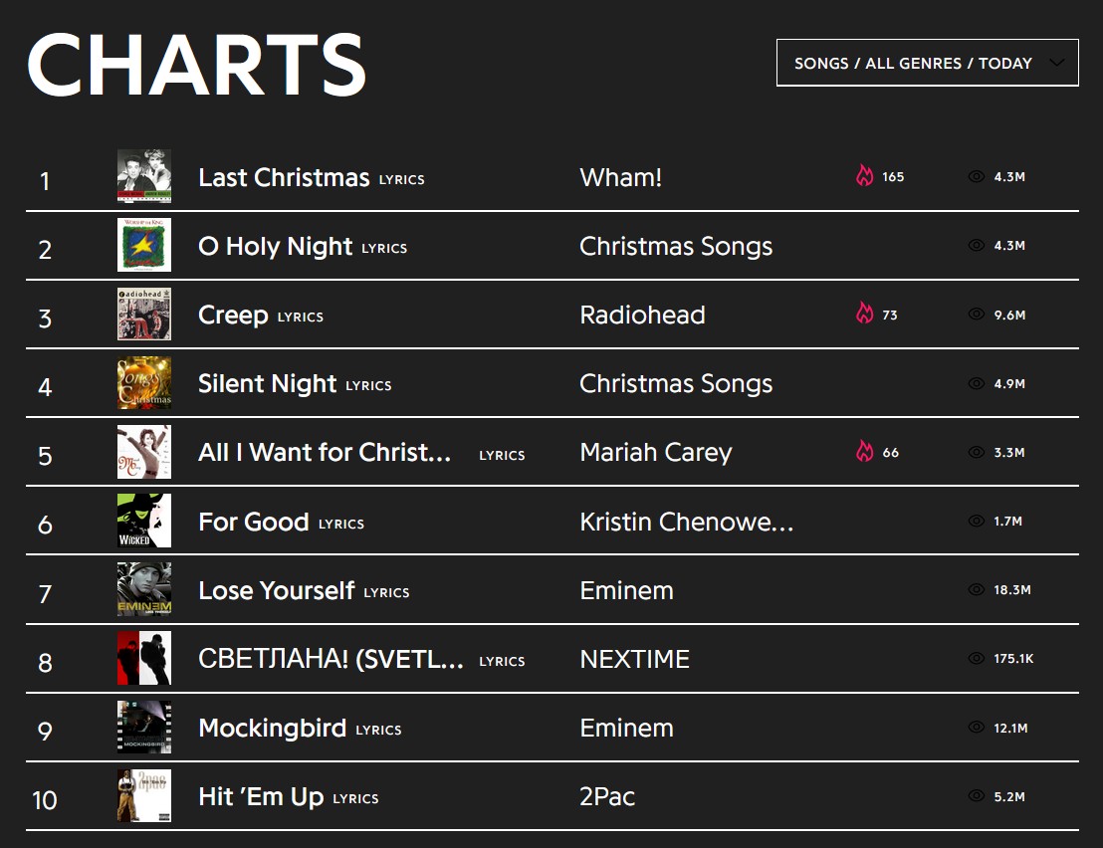Go to Radiohead artist page
This screenshot has width=1103, height=848.
pos(642,315)
